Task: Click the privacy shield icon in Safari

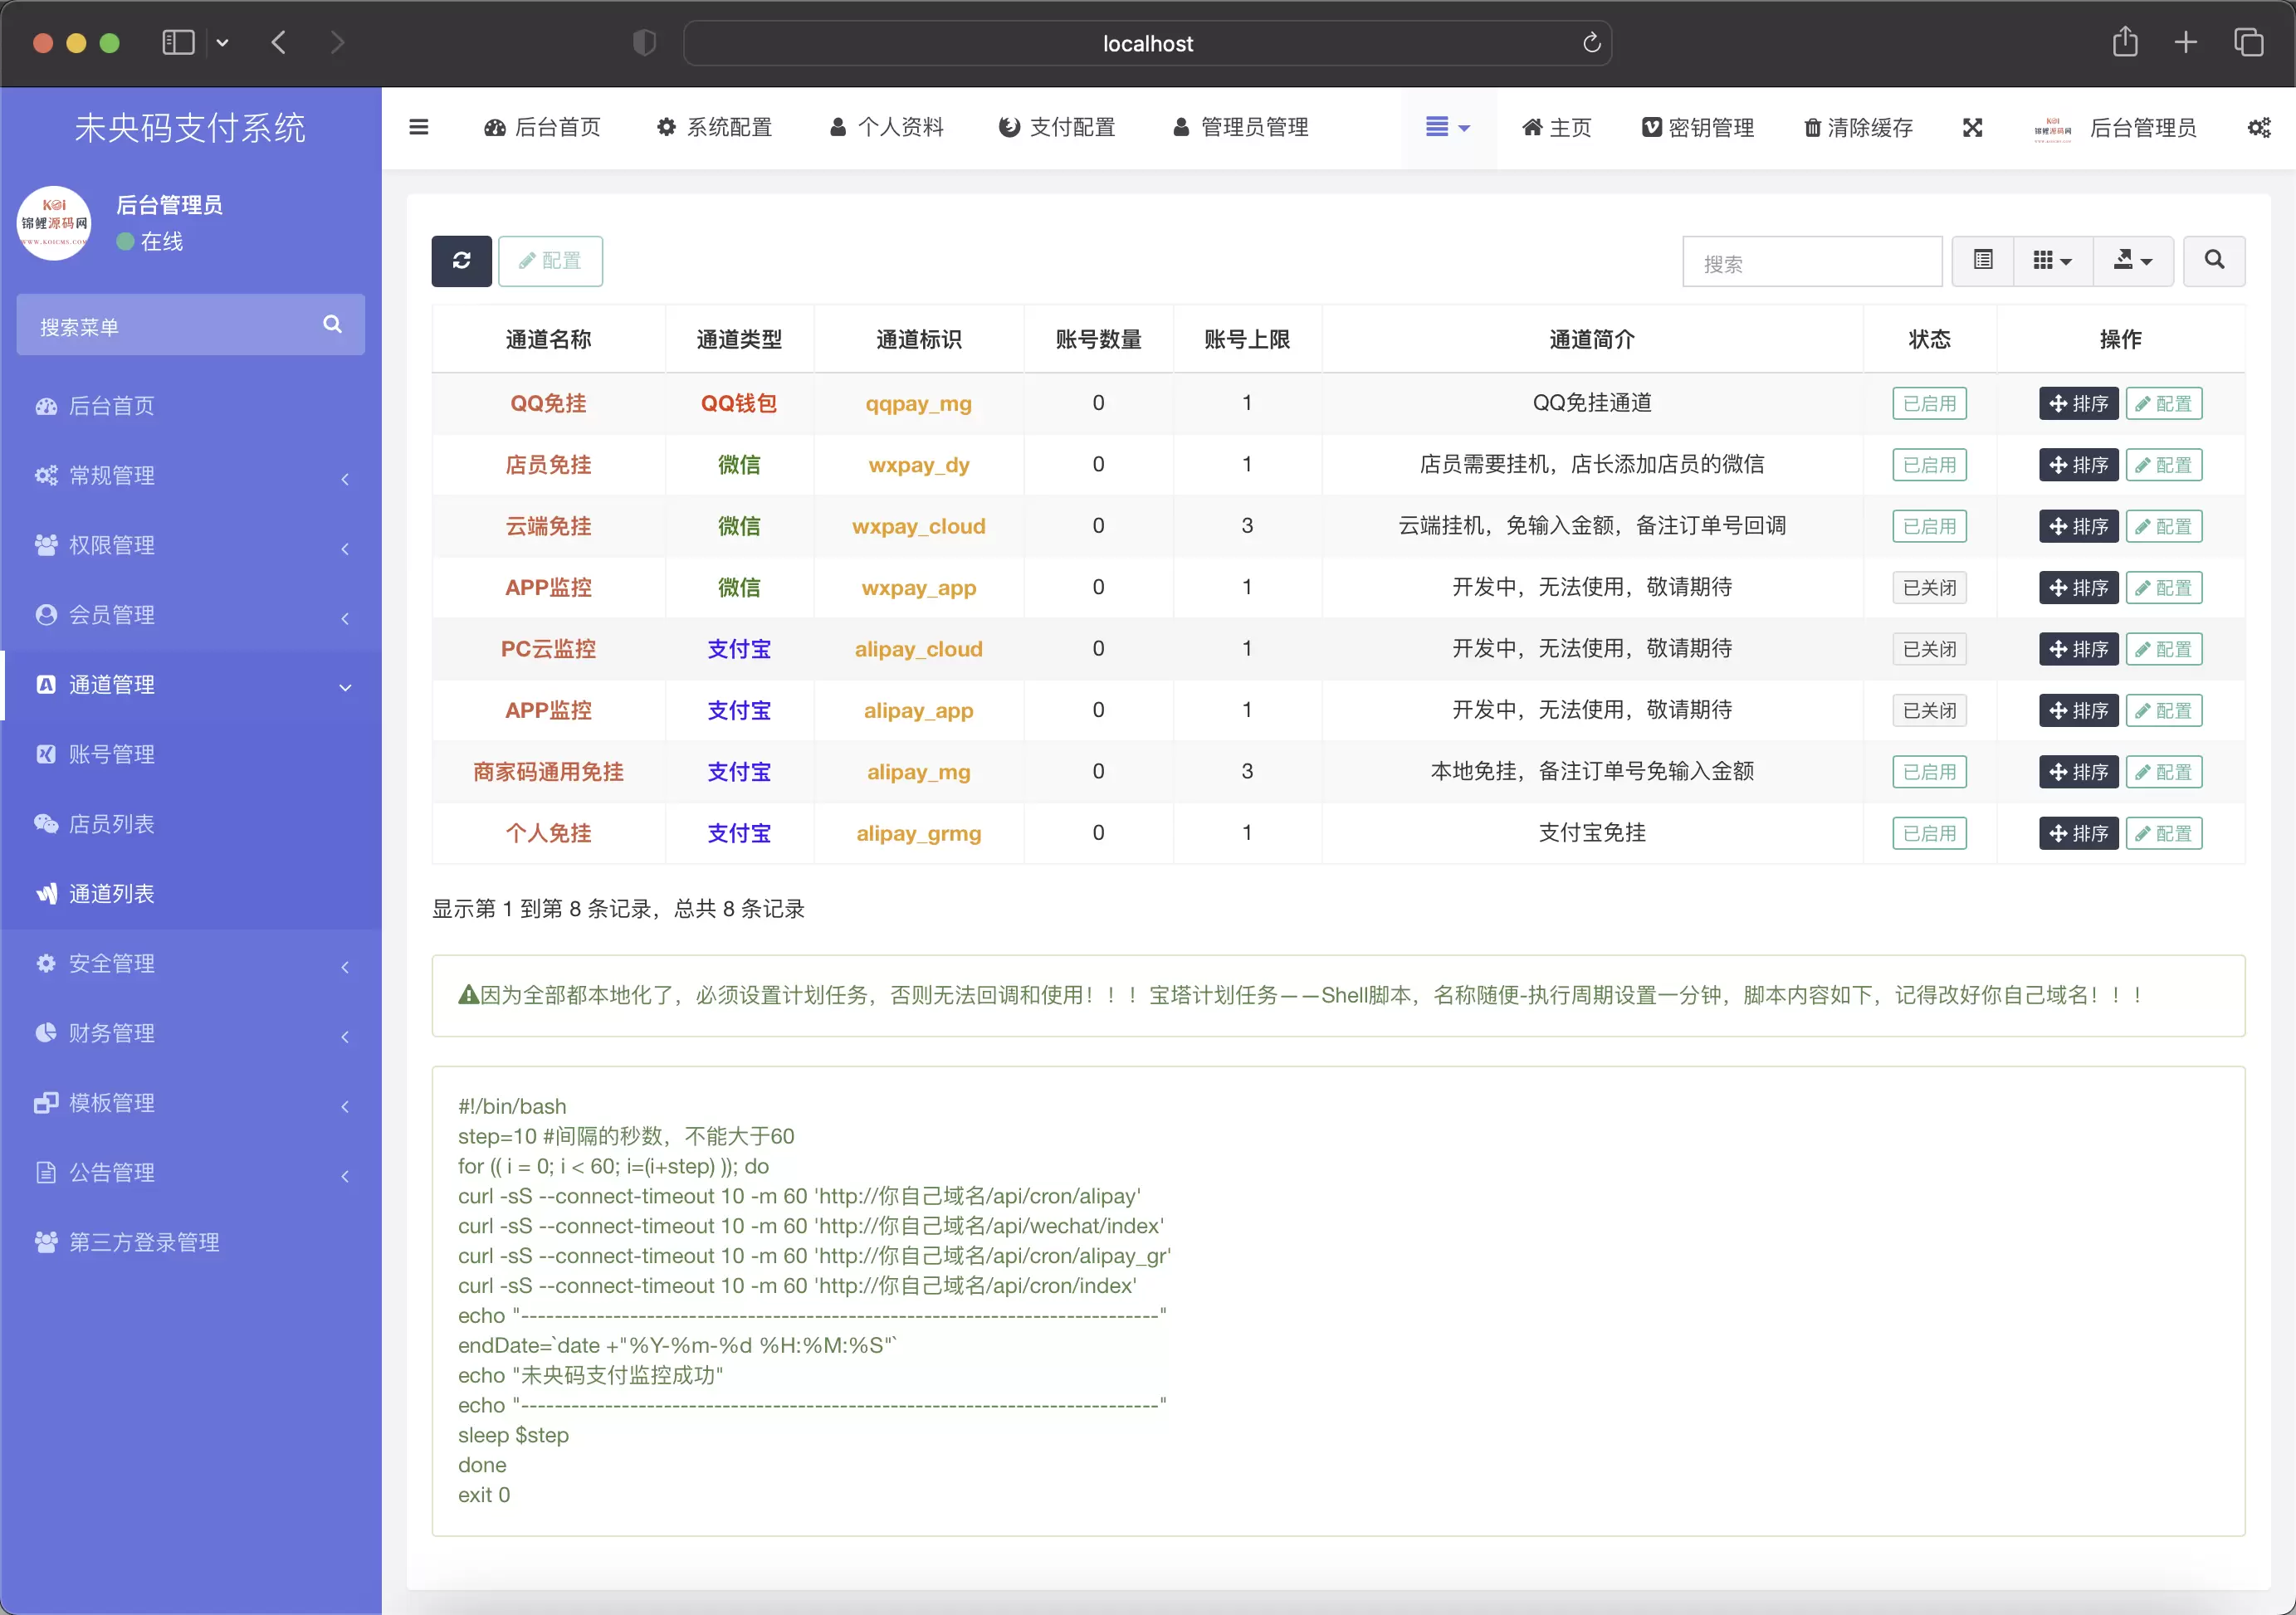Action: click(x=644, y=42)
